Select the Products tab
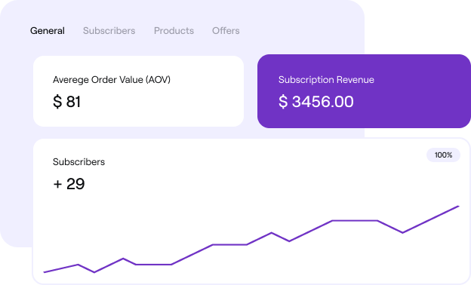The width and height of the screenshot is (471, 285). pyautogui.click(x=174, y=31)
